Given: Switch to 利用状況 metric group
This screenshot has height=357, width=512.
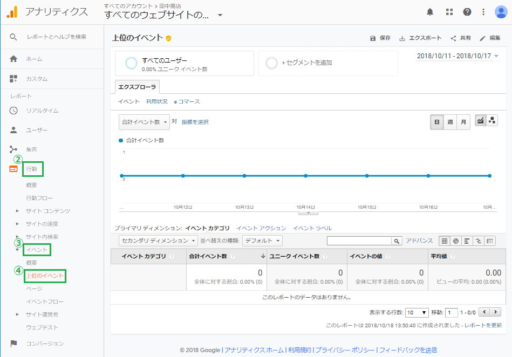Looking at the screenshot, I should point(157,101).
